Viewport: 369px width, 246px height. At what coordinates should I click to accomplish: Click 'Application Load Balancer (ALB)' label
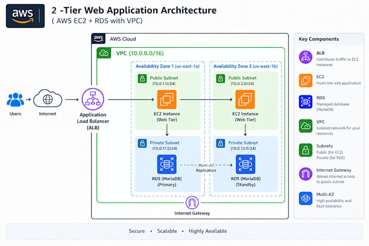click(x=93, y=121)
